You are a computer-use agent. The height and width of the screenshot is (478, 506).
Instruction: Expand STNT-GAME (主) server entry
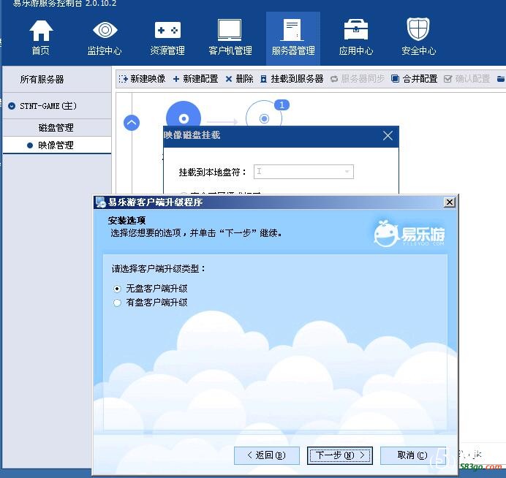click(x=12, y=106)
